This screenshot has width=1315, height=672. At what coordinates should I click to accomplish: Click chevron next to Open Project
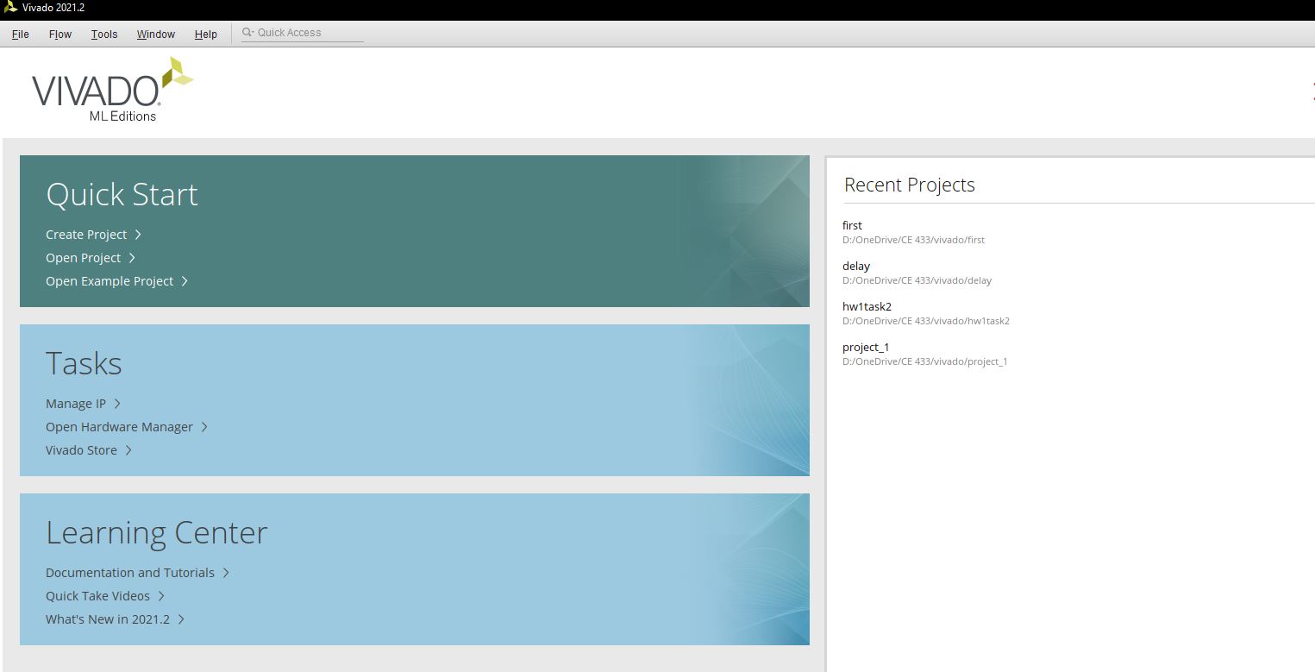point(132,258)
